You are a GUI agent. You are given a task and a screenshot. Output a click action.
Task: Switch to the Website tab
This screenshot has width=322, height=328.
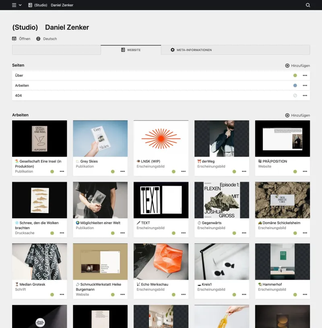coord(132,50)
